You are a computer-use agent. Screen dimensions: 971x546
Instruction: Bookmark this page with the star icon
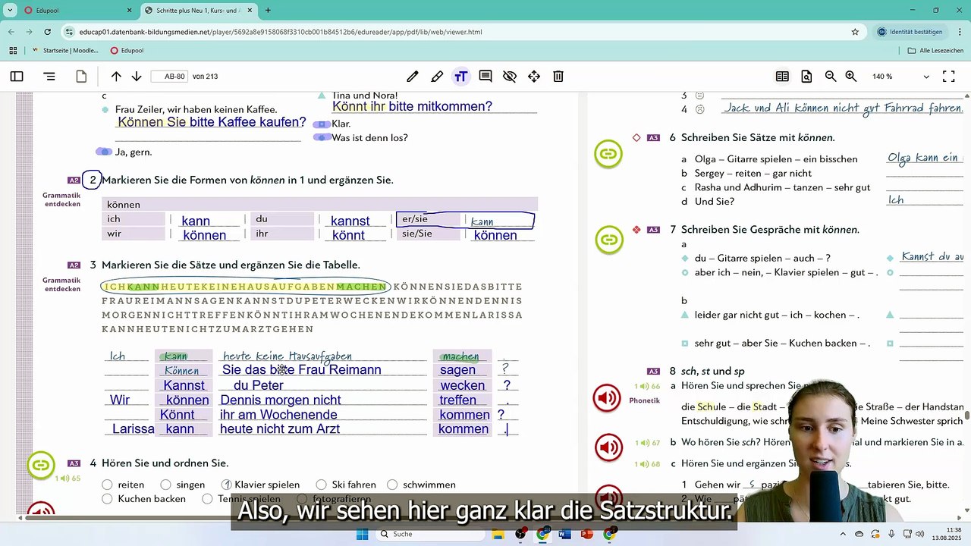855,32
